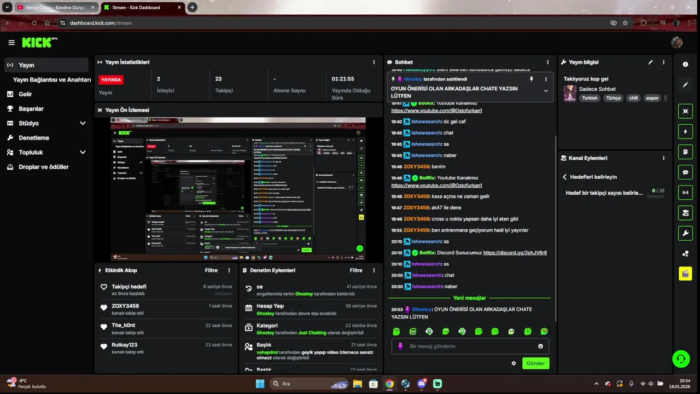Viewport: 700px width, 394px height.
Task: Insert the last heart-eyes green emote
Action: [x=544, y=331]
